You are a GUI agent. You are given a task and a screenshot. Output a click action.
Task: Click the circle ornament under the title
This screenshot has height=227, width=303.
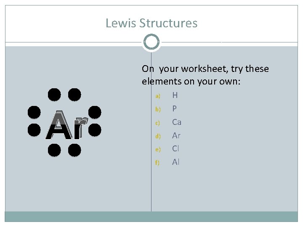tap(151, 42)
